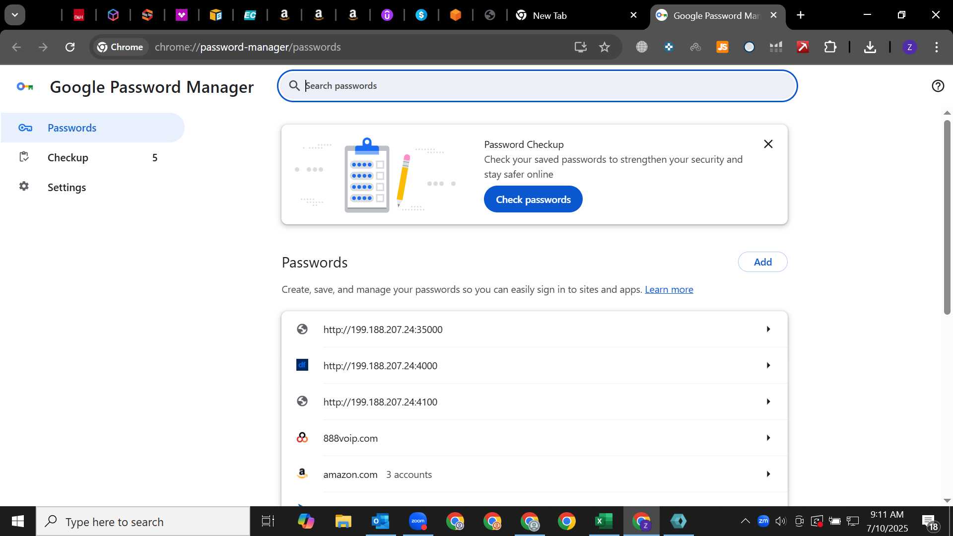Screen dimensions: 953x536
Task: Open the Z profile avatar
Action: [909, 47]
